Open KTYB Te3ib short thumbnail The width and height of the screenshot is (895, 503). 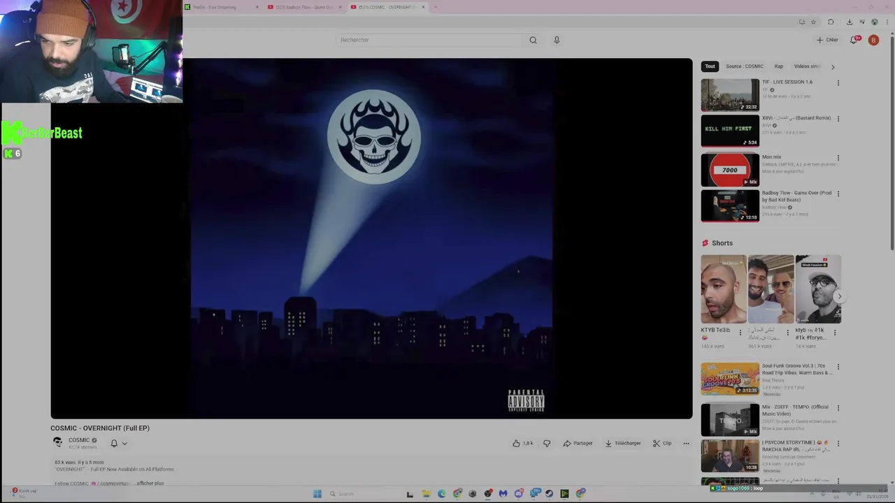click(724, 289)
